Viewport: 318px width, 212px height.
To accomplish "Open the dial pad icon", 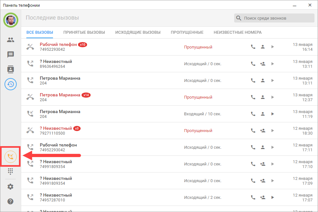I will pos(11,172).
